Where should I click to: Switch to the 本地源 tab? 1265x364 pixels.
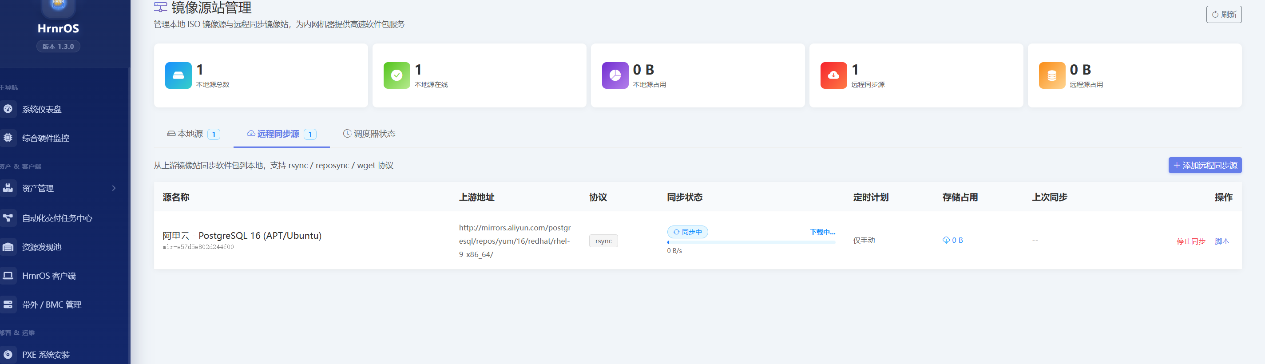tap(194, 134)
